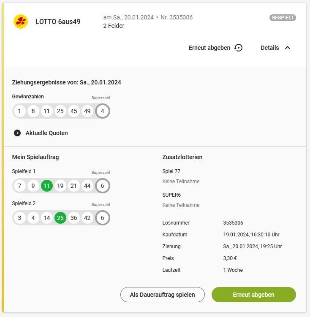This screenshot has width=310, height=317.
Task: Click the Losnummer value 3535306
Action: (x=233, y=223)
